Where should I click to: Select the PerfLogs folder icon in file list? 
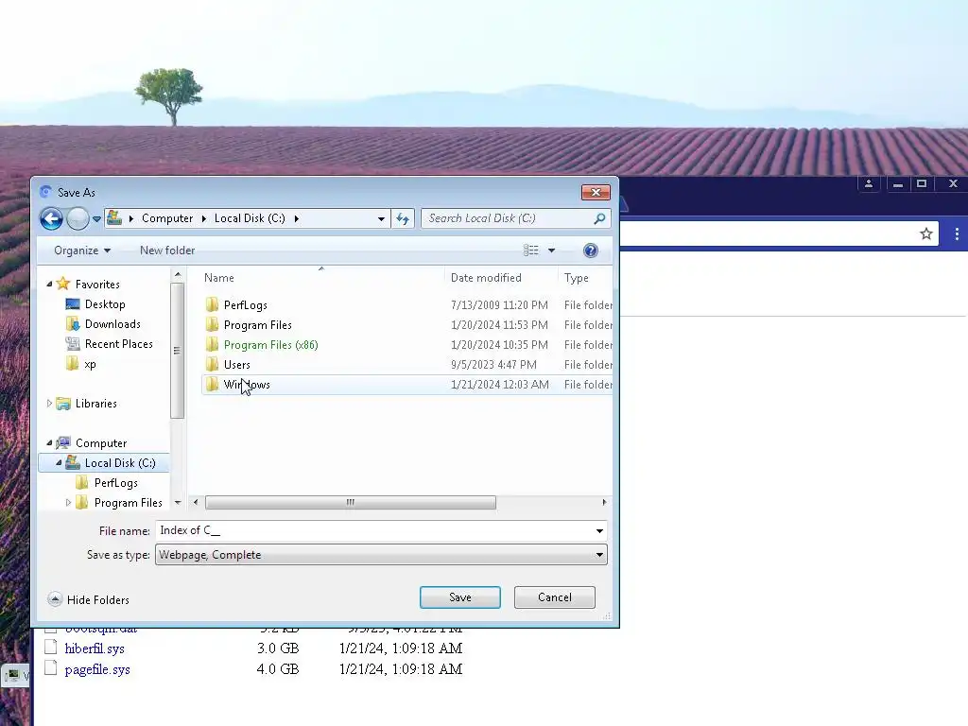pyautogui.click(x=212, y=304)
